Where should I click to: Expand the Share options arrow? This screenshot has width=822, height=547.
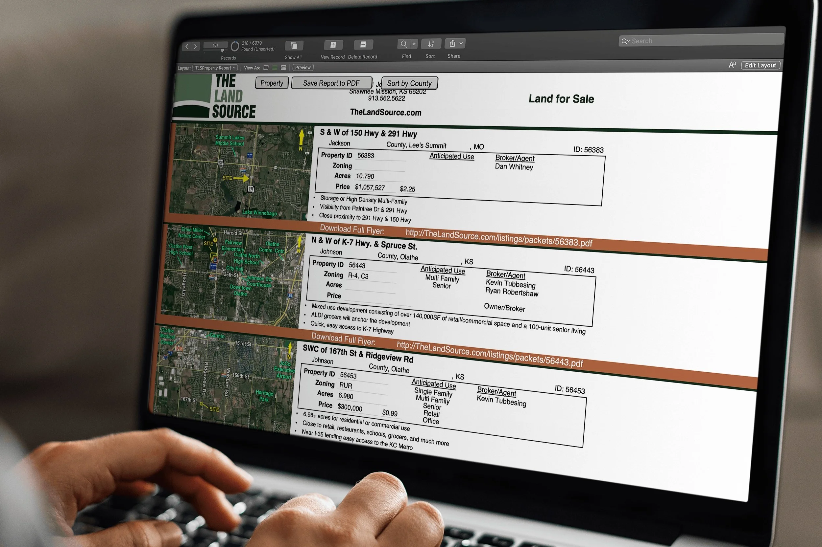(x=461, y=43)
